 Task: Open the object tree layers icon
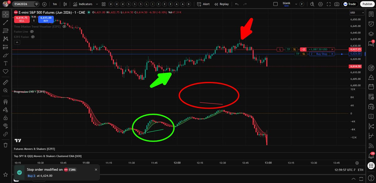(371, 34)
